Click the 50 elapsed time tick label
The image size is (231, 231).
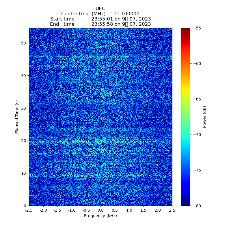pos(23,43)
